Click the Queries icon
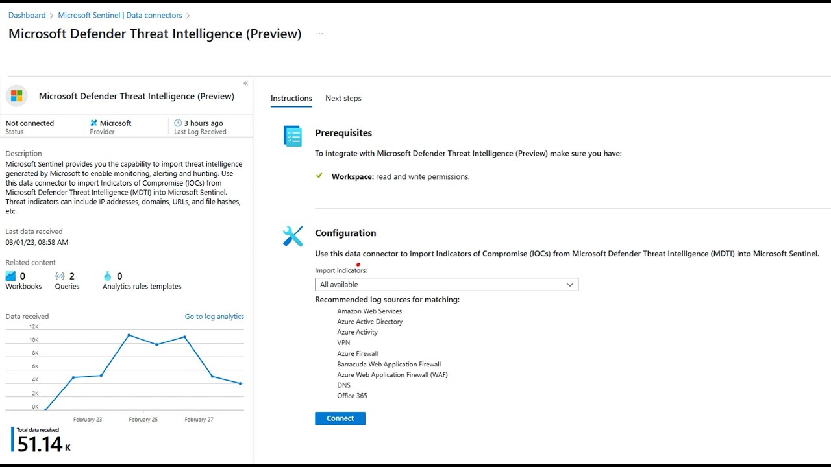 (60, 276)
